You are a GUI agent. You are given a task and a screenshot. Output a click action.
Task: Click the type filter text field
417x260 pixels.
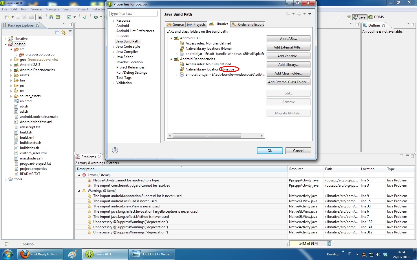(x=133, y=14)
